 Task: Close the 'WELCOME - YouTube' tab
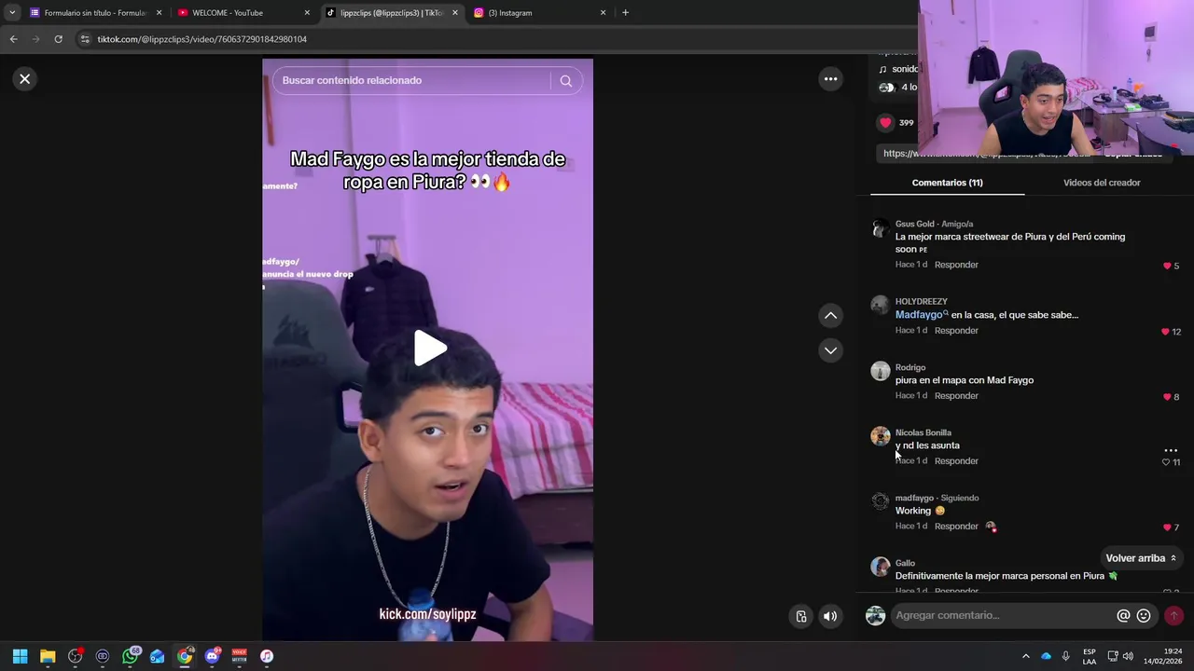307,13
